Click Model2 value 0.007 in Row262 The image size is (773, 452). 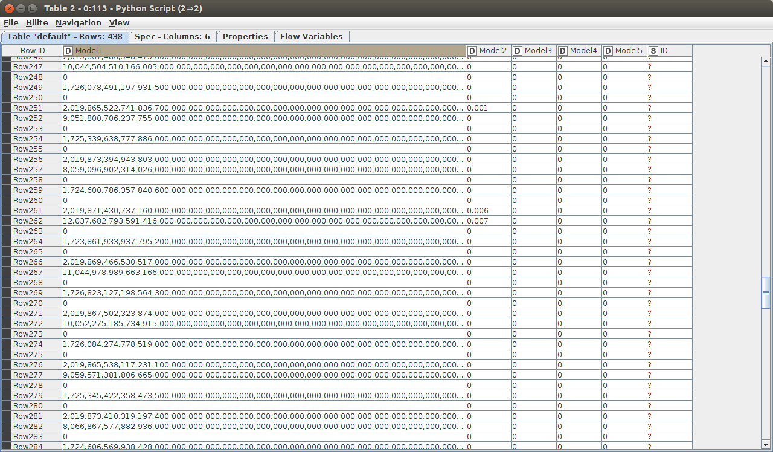pos(477,221)
